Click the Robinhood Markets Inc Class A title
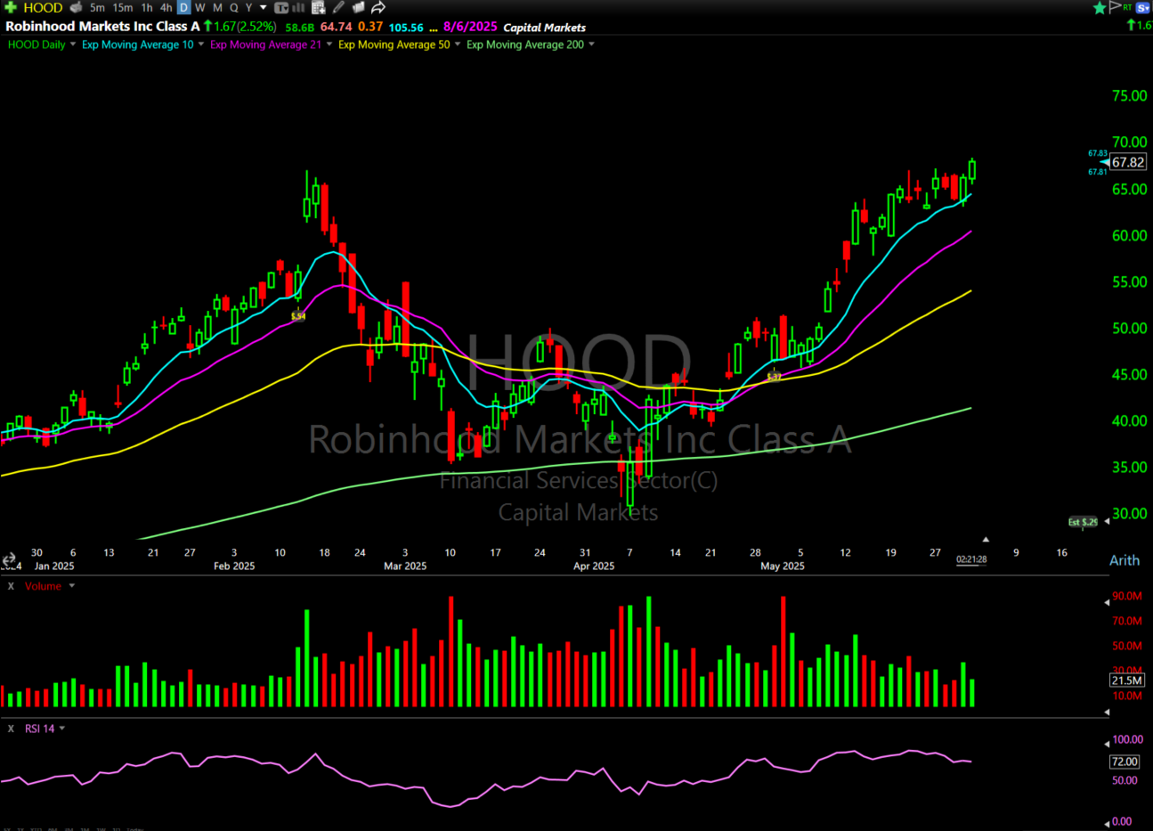Viewport: 1153px width, 831px height. [x=102, y=27]
